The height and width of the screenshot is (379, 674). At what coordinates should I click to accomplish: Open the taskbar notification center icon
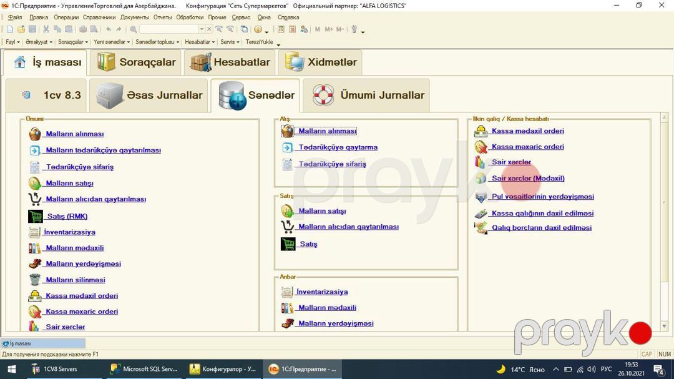pyautogui.click(x=658, y=370)
